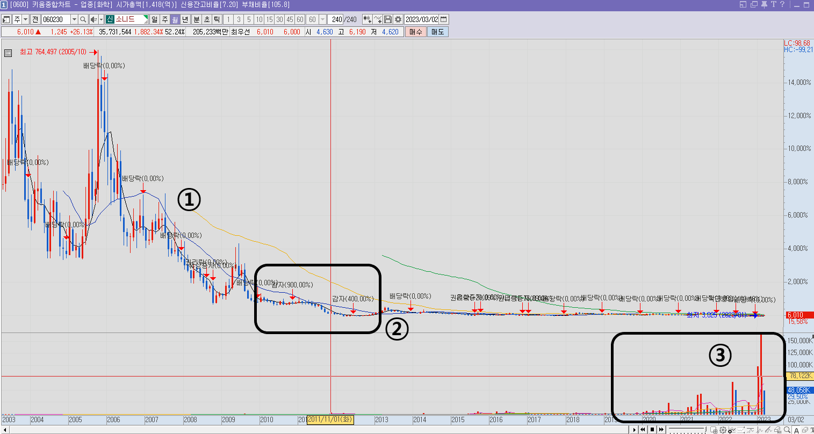Screen dimensions: 814x434
Task: Click the pin window icon in title bar
Action: pyautogui.click(x=764, y=4)
